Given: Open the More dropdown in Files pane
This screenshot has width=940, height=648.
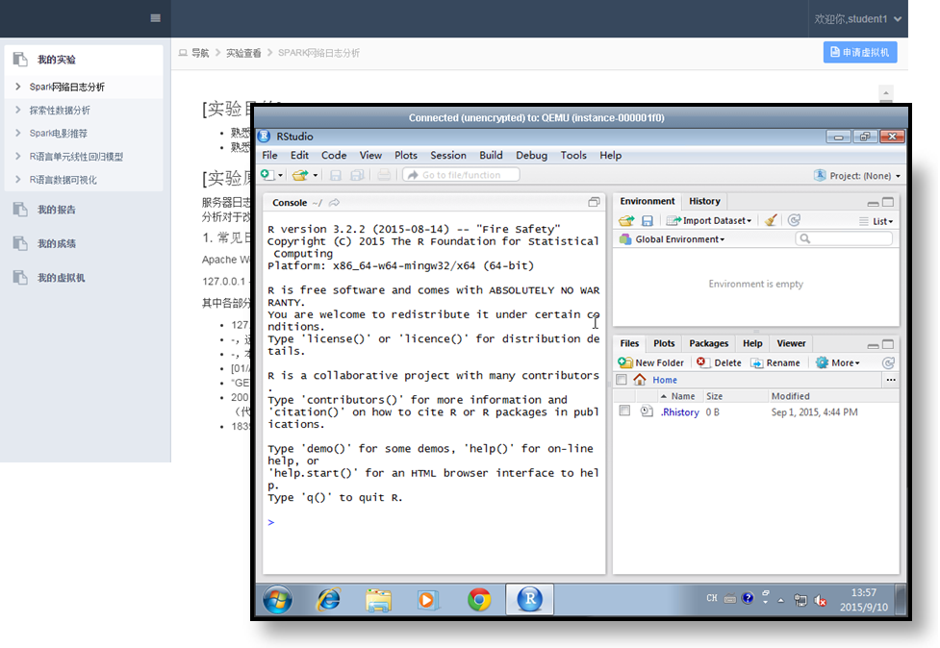Looking at the screenshot, I should tap(837, 362).
